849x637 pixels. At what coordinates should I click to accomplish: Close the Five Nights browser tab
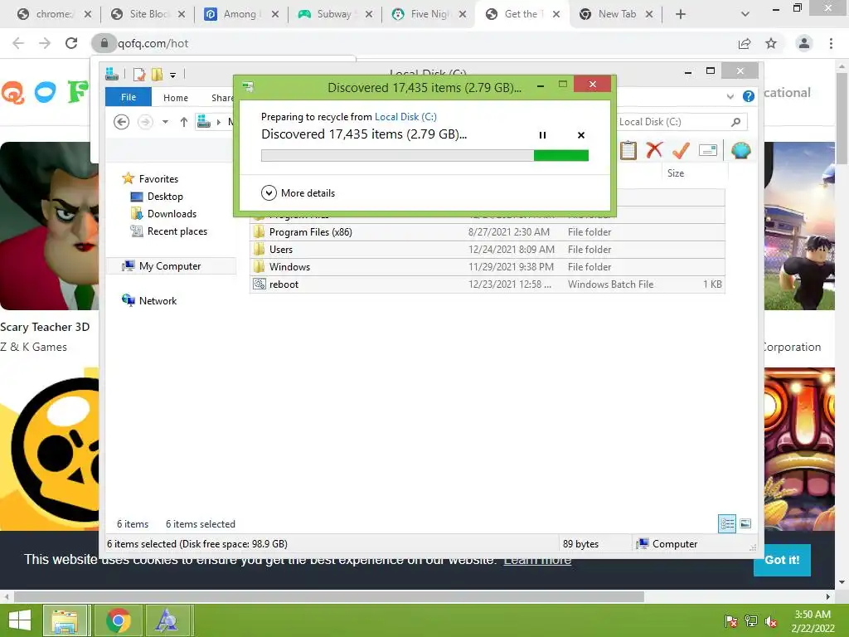[463, 14]
